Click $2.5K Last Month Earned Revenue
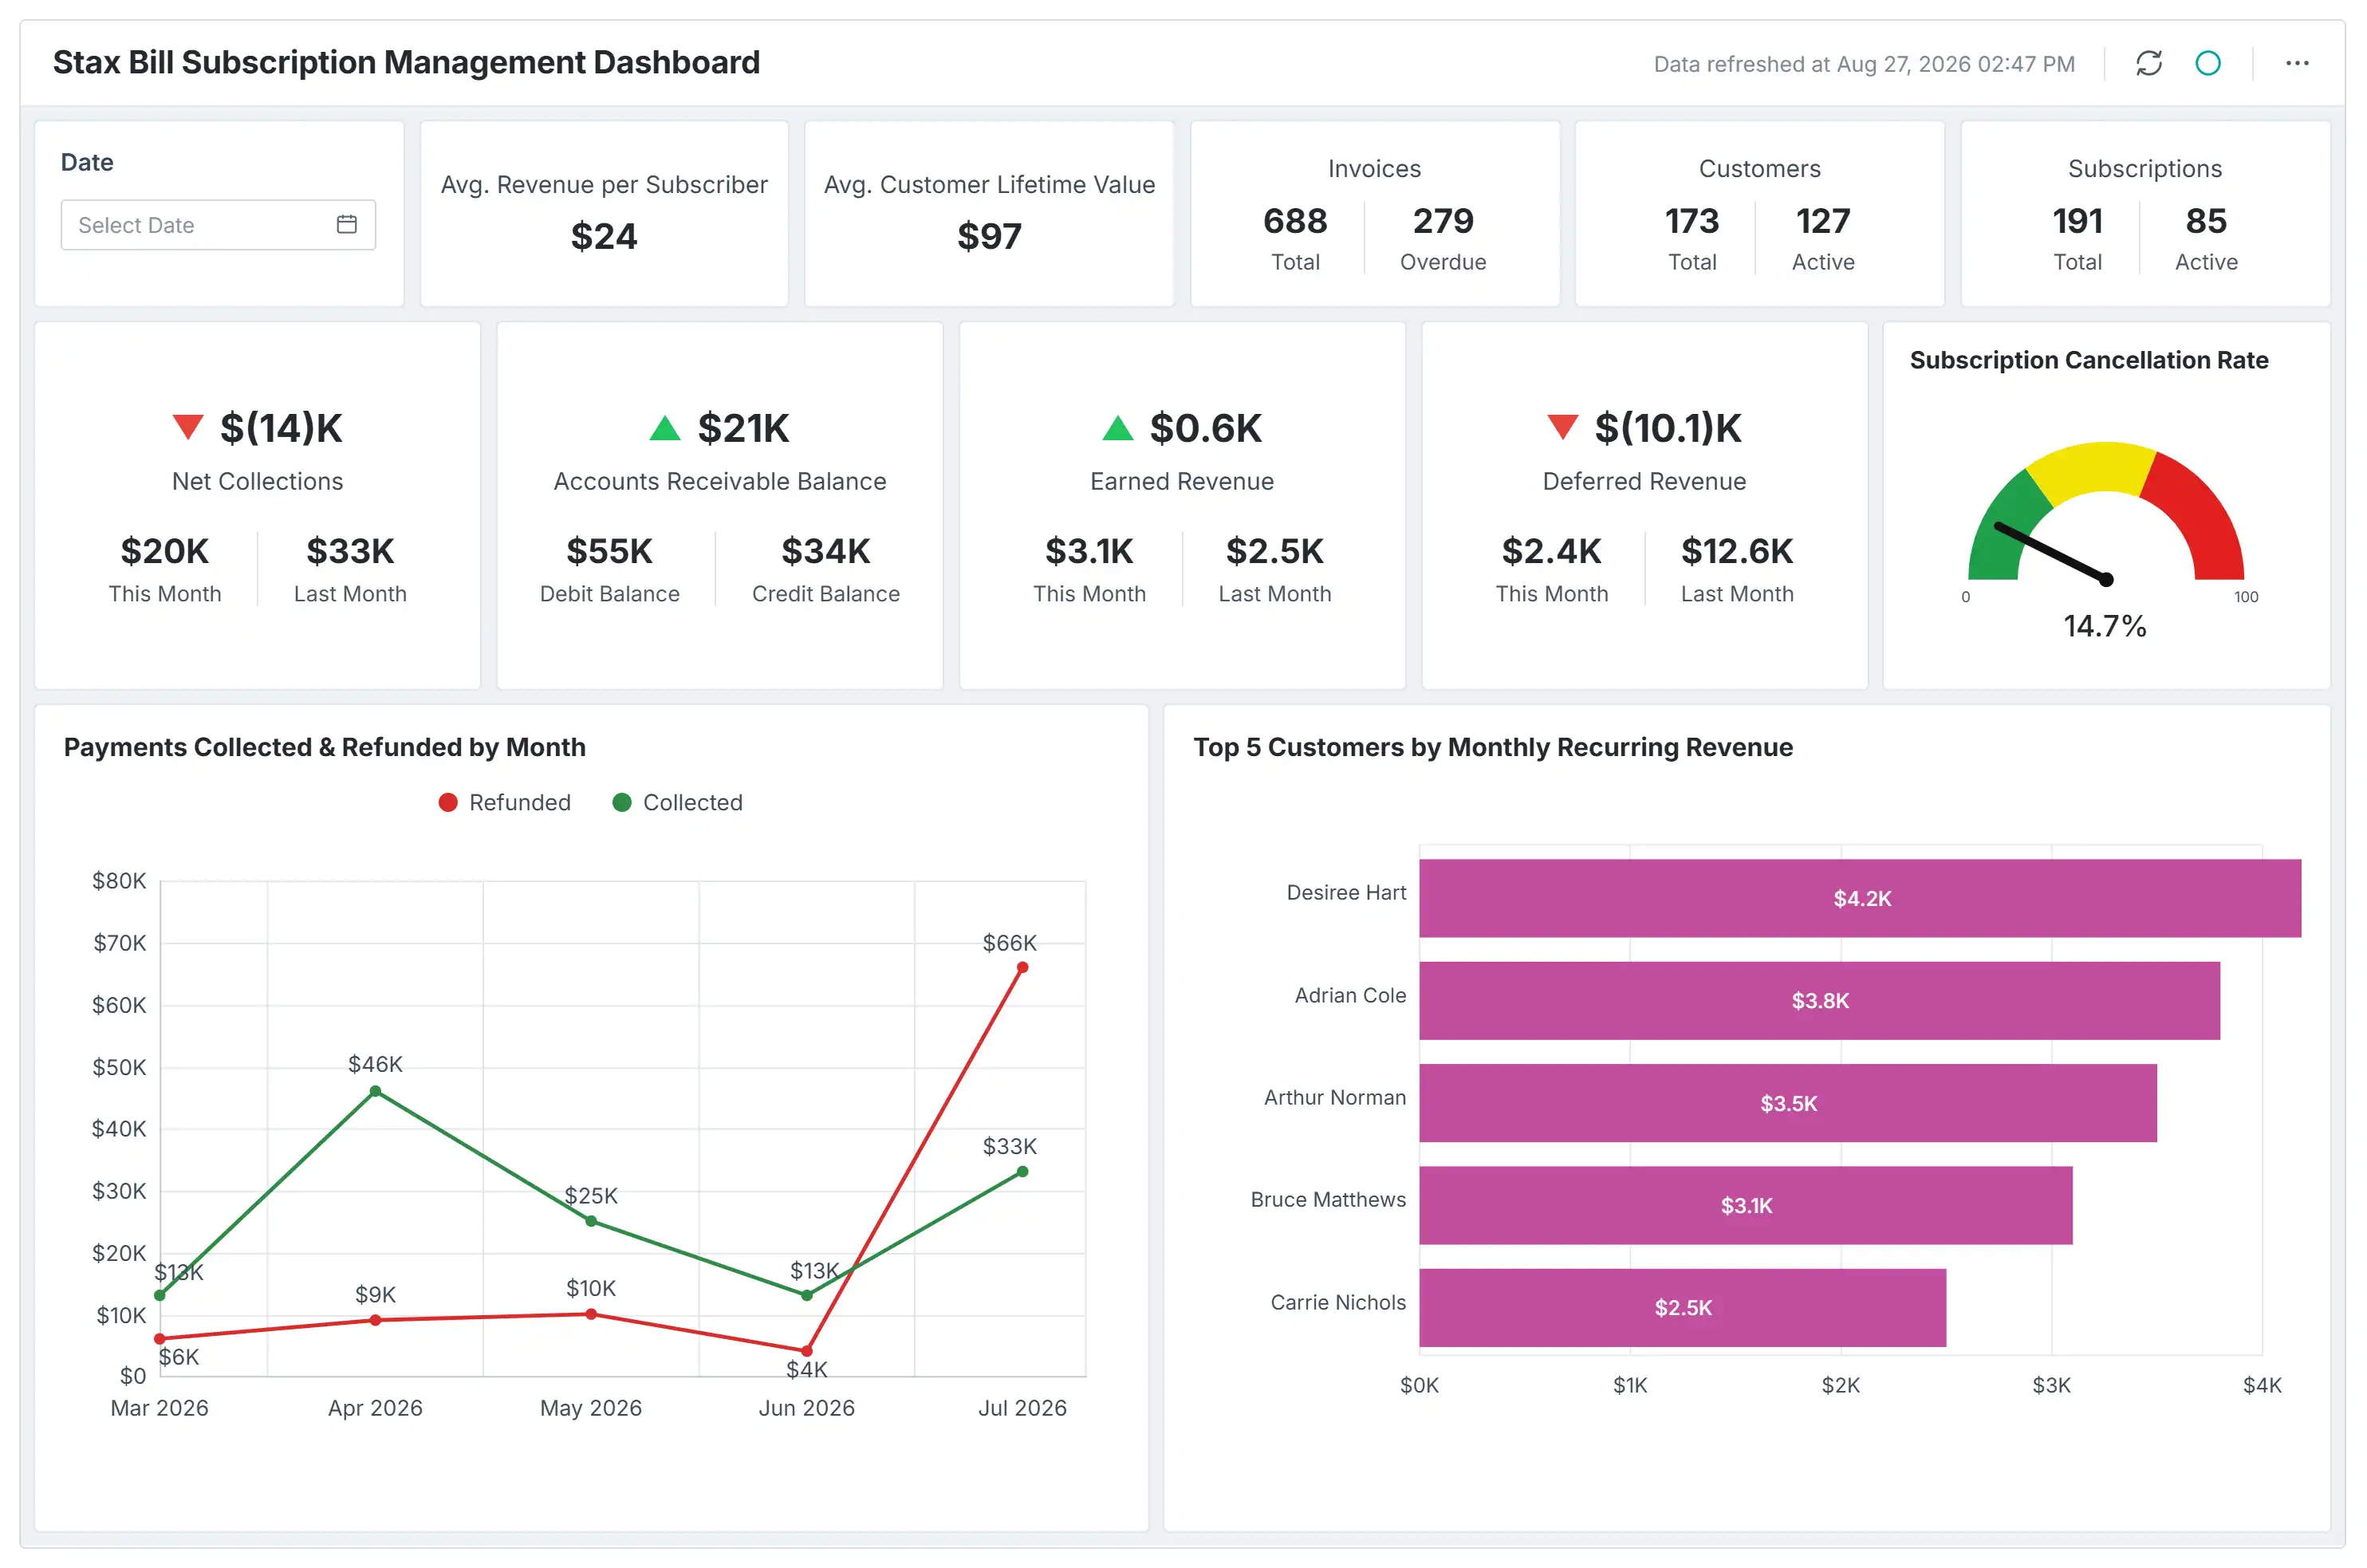 coord(1275,551)
